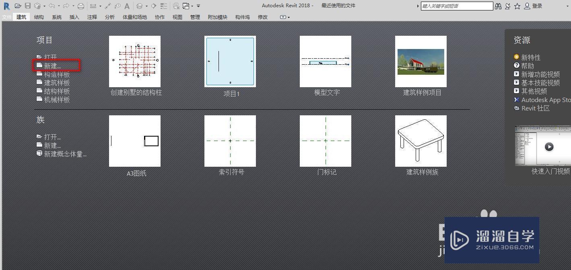Viewport: 571px width, 270px height.
Task: Expand the Redo dropdown arrow
Action: click(73, 6)
